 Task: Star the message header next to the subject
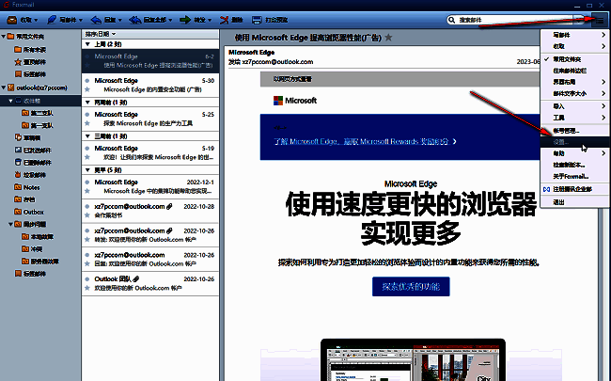coord(388,38)
